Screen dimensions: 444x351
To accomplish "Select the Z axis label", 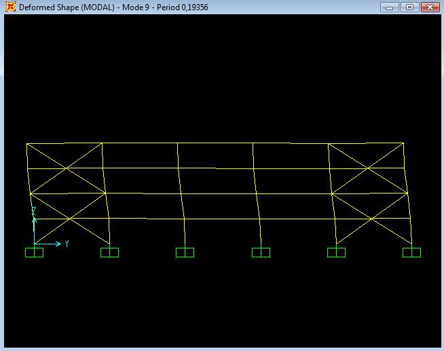I will tap(34, 210).
